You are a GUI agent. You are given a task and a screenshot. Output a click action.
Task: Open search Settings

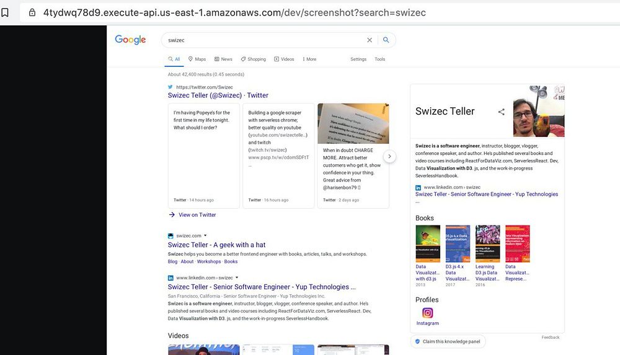click(358, 59)
